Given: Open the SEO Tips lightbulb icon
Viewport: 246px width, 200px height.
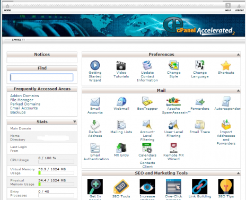Looking at the screenshot, I should [226, 186].
